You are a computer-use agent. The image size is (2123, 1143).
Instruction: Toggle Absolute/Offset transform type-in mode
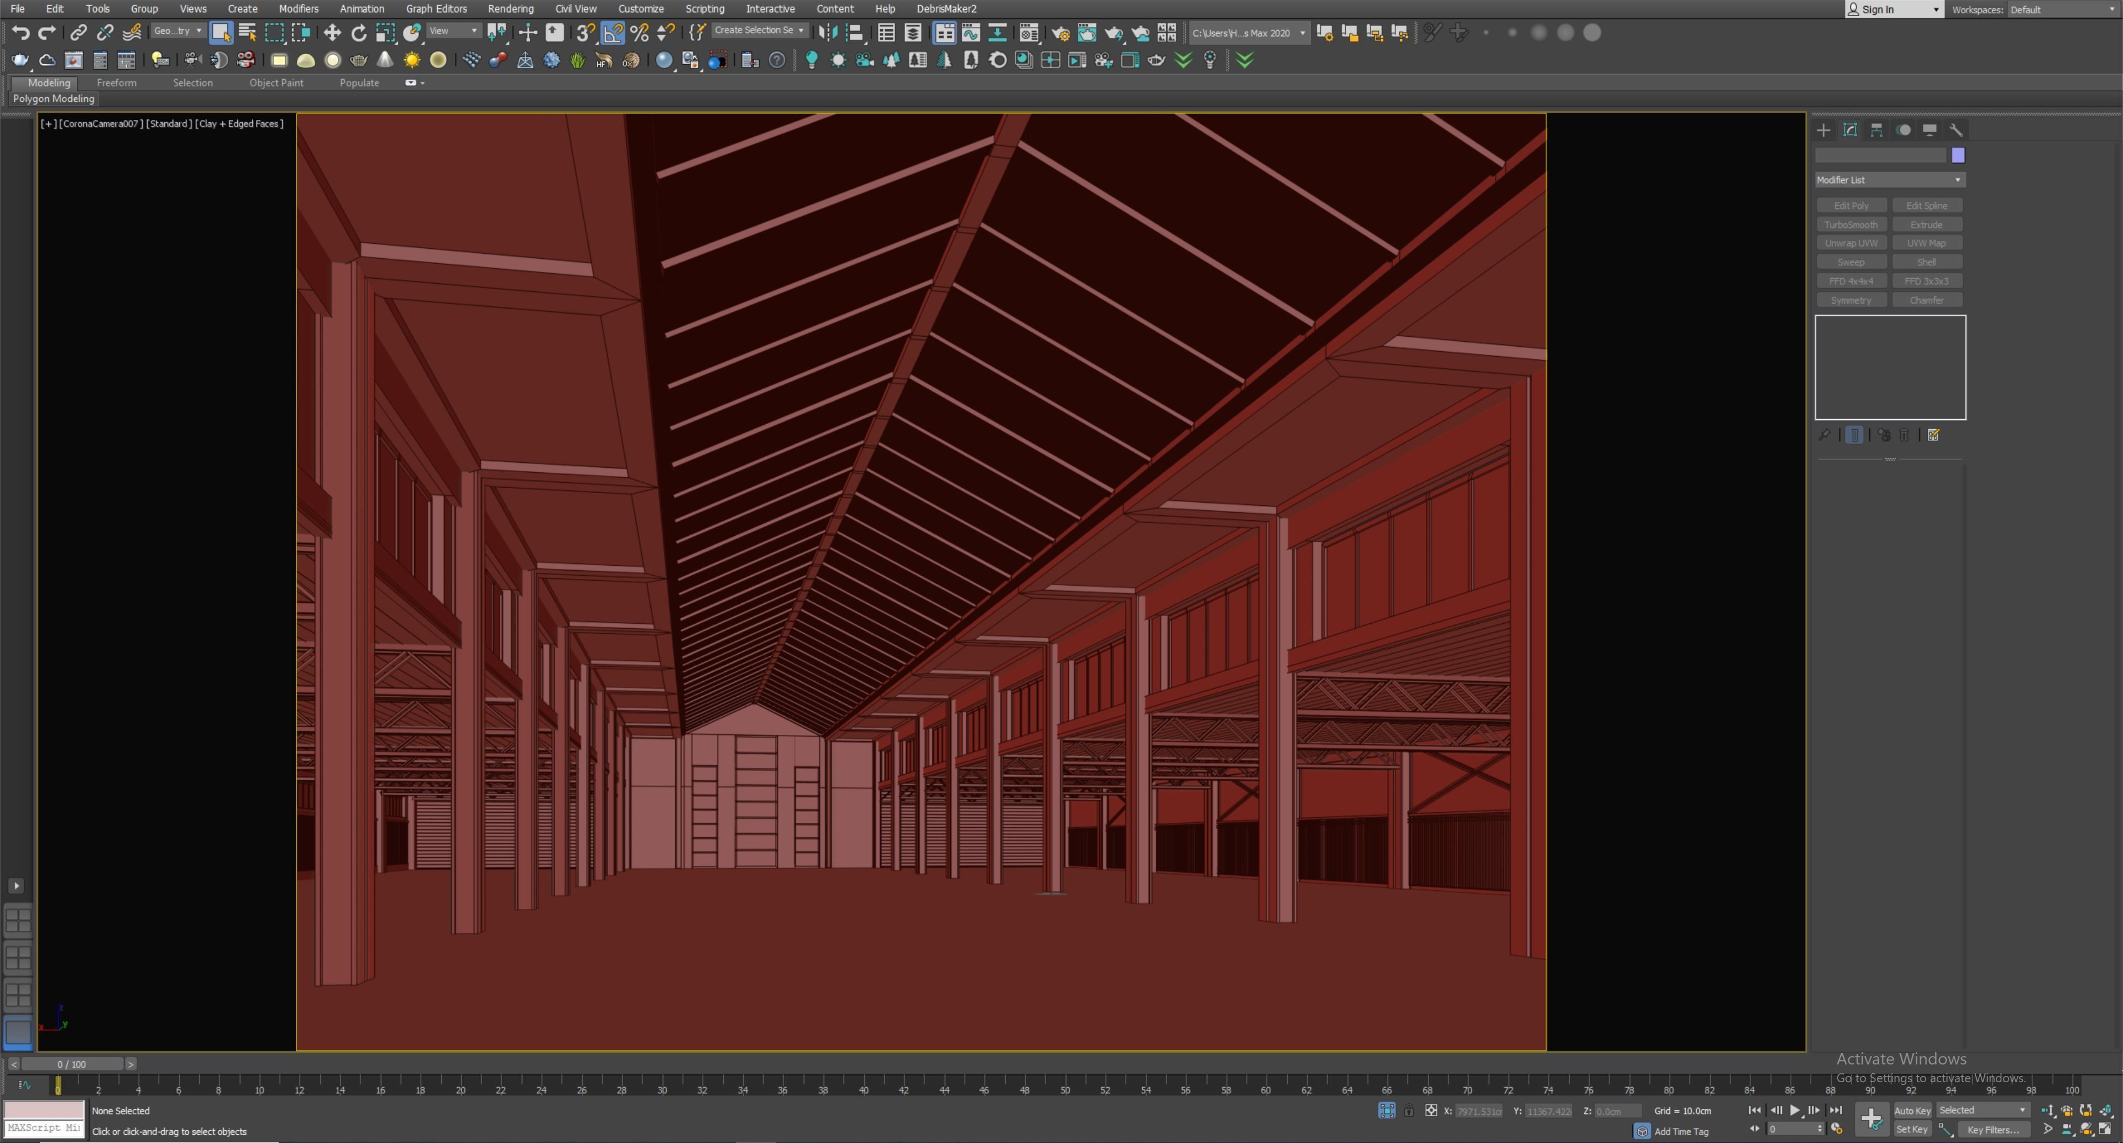tap(1431, 1111)
